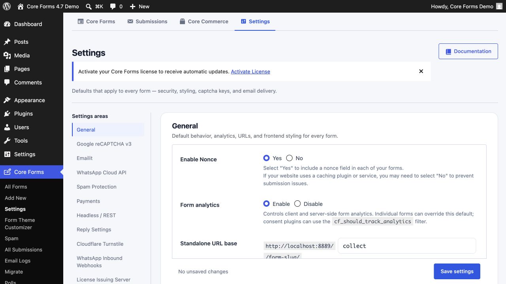Image resolution: width=506 pixels, height=284 pixels.
Task: Switch to the Core Commerce tab
Action: [204, 22]
